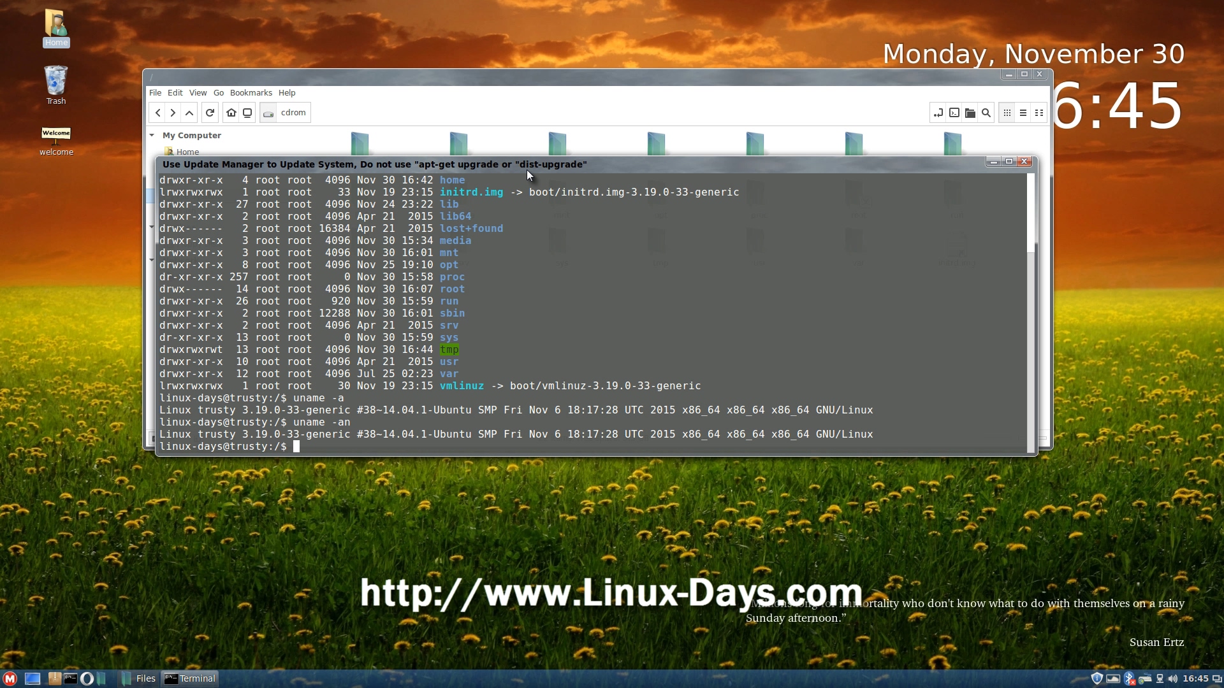Click 'sbin' directory name in terminal

[452, 313]
